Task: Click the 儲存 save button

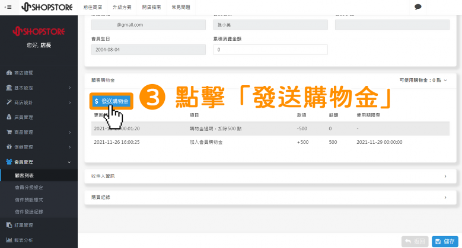Action: click(x=445, y=241)
